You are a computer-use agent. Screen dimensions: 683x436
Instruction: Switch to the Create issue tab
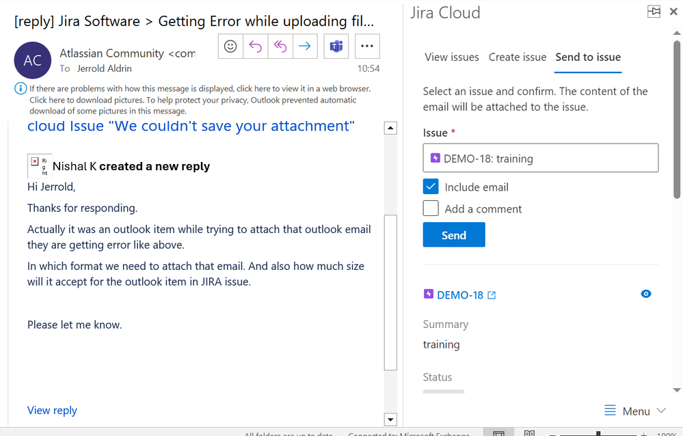(x=518, y=57)
